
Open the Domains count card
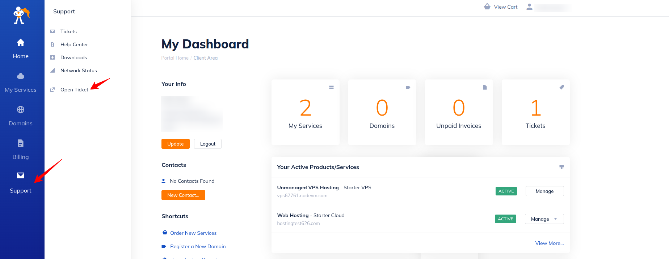click(x=382, y=112)
